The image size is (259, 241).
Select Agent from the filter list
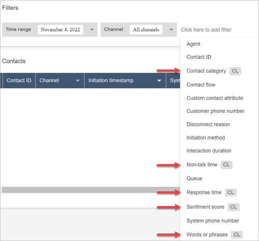click(x=193, y=44)
